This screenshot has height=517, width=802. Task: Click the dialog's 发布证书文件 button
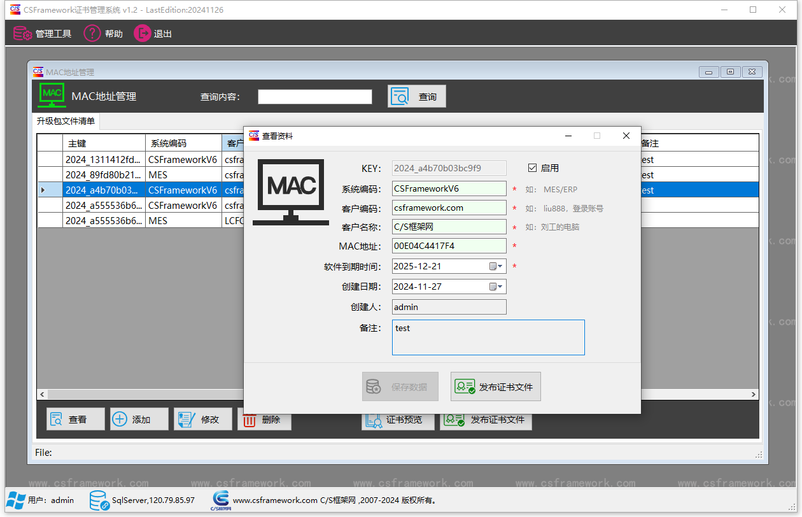(496, 386)
